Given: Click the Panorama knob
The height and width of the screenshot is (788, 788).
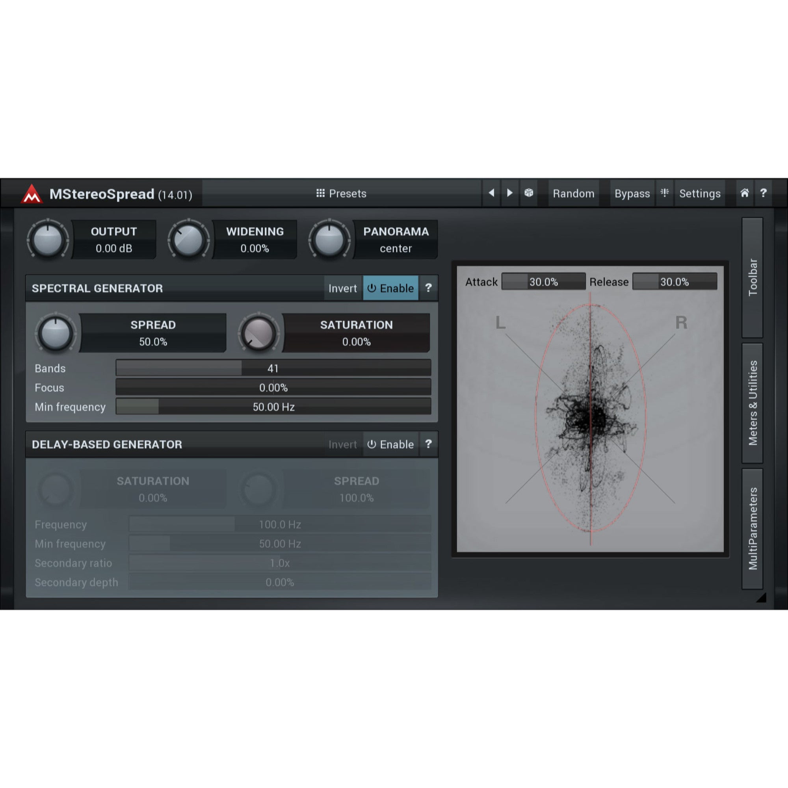Looking at the screenshot, I should coord(329,240).
